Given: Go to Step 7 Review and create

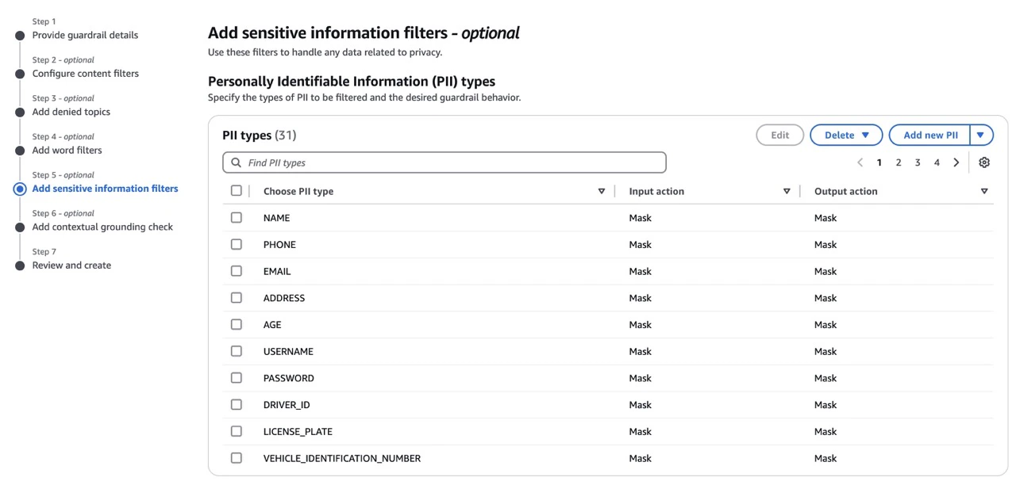Looking at the screenshot, I should click(x=71, y=265).
